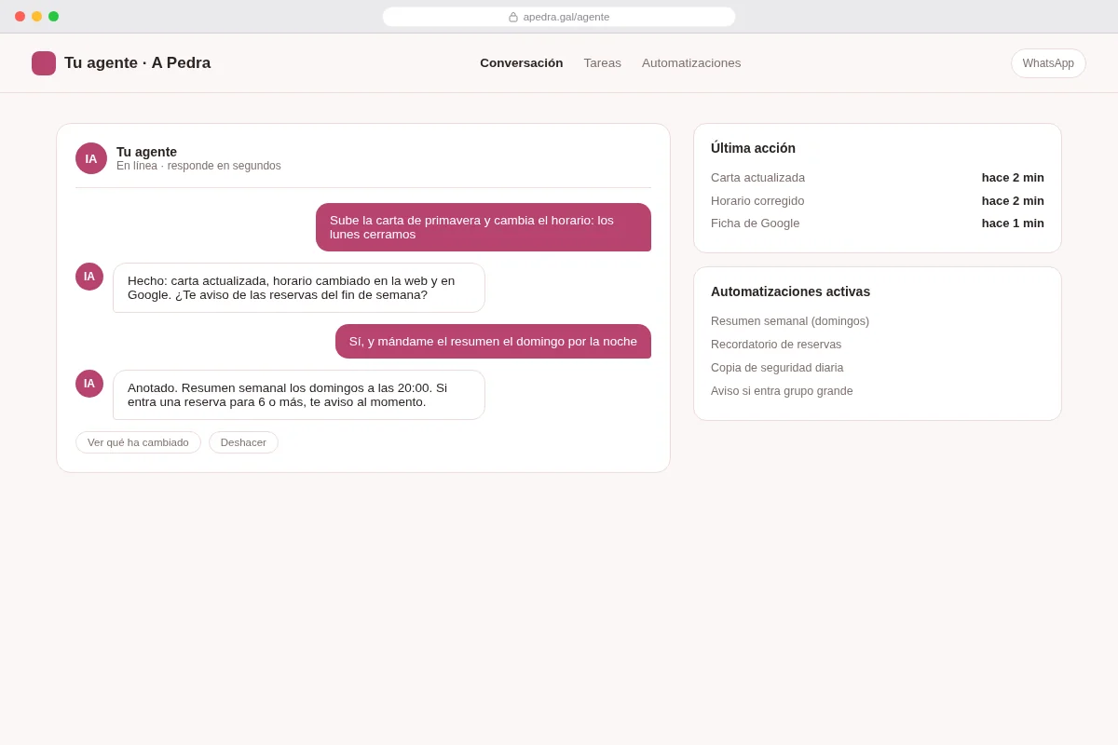1118x745 pixels.
Task: Click the apedra.gal/agente address bar
Action: tap(559, 17)
